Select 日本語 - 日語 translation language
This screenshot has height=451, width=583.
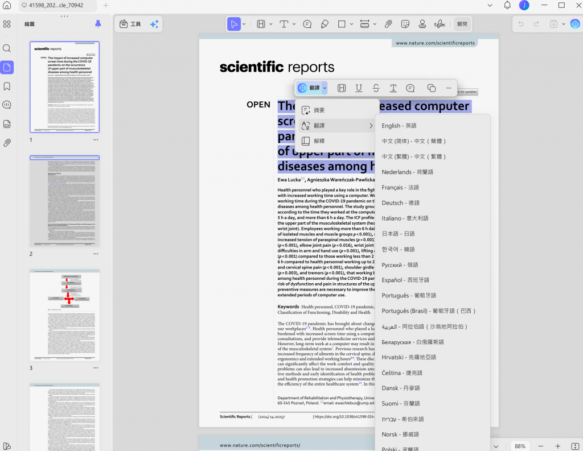(433, 234)
